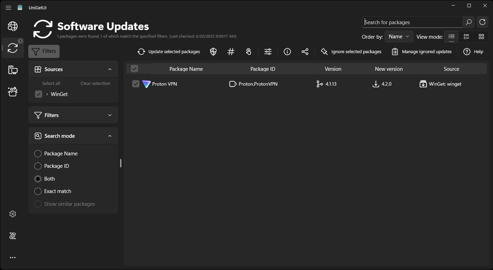The height and width of the screenshot is (270, 493).
Task: Show package details info icon
Action: click(x=287, y=51)
